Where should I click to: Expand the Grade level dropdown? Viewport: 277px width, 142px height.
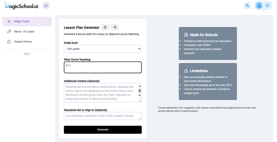point(103,49)
